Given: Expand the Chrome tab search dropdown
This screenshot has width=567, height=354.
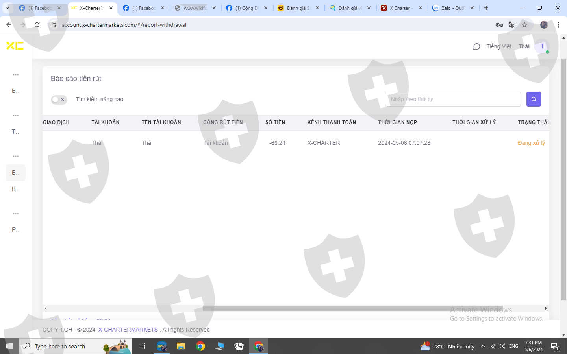Looking at the screenshot, I should [x=7, y=8].
